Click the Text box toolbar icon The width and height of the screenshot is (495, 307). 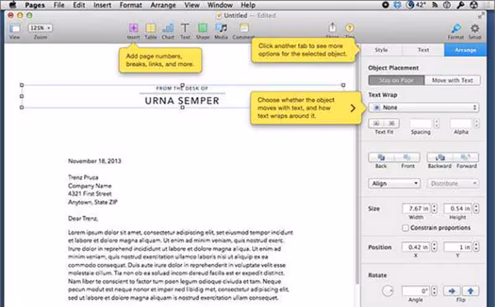click(185, 28)
